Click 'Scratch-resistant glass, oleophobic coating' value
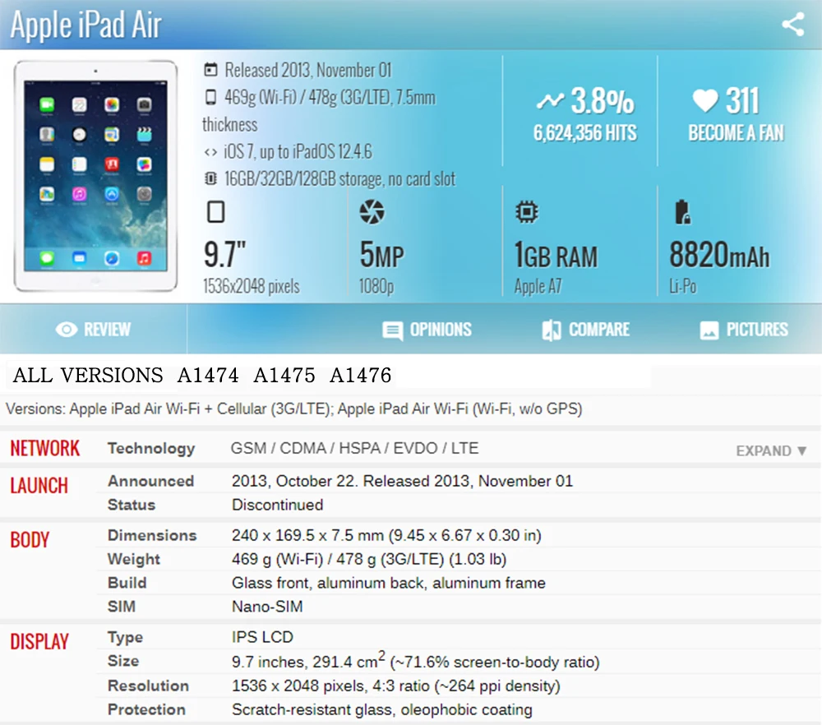Viewport: 822px width, 725px height. coord(382,709)
